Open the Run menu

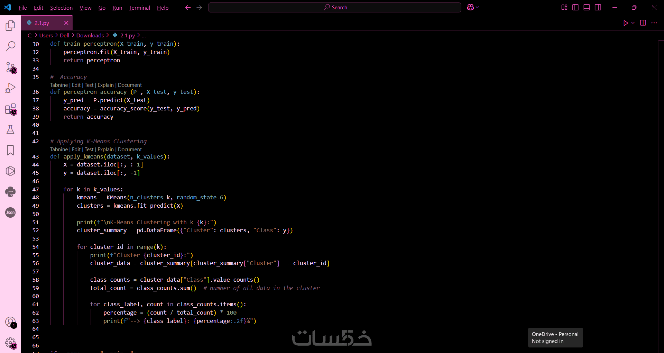[117, 8]
